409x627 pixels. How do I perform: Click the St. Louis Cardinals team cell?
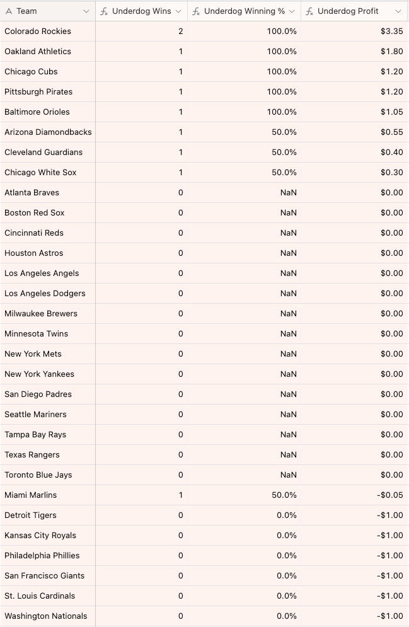(40, 596)
